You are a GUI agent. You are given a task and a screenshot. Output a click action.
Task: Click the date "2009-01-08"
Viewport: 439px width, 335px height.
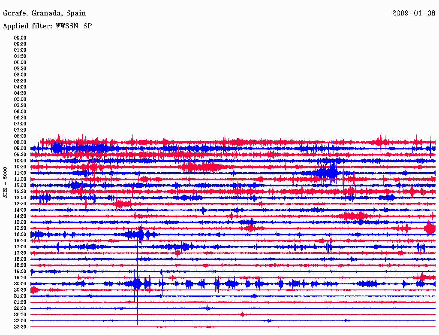click(x=414, y=13)
